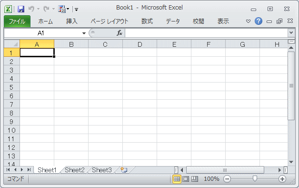This screenshot has width=299, height=188.
Task: Go to the previous sheet tab arrow
Action: coord(15,170)
